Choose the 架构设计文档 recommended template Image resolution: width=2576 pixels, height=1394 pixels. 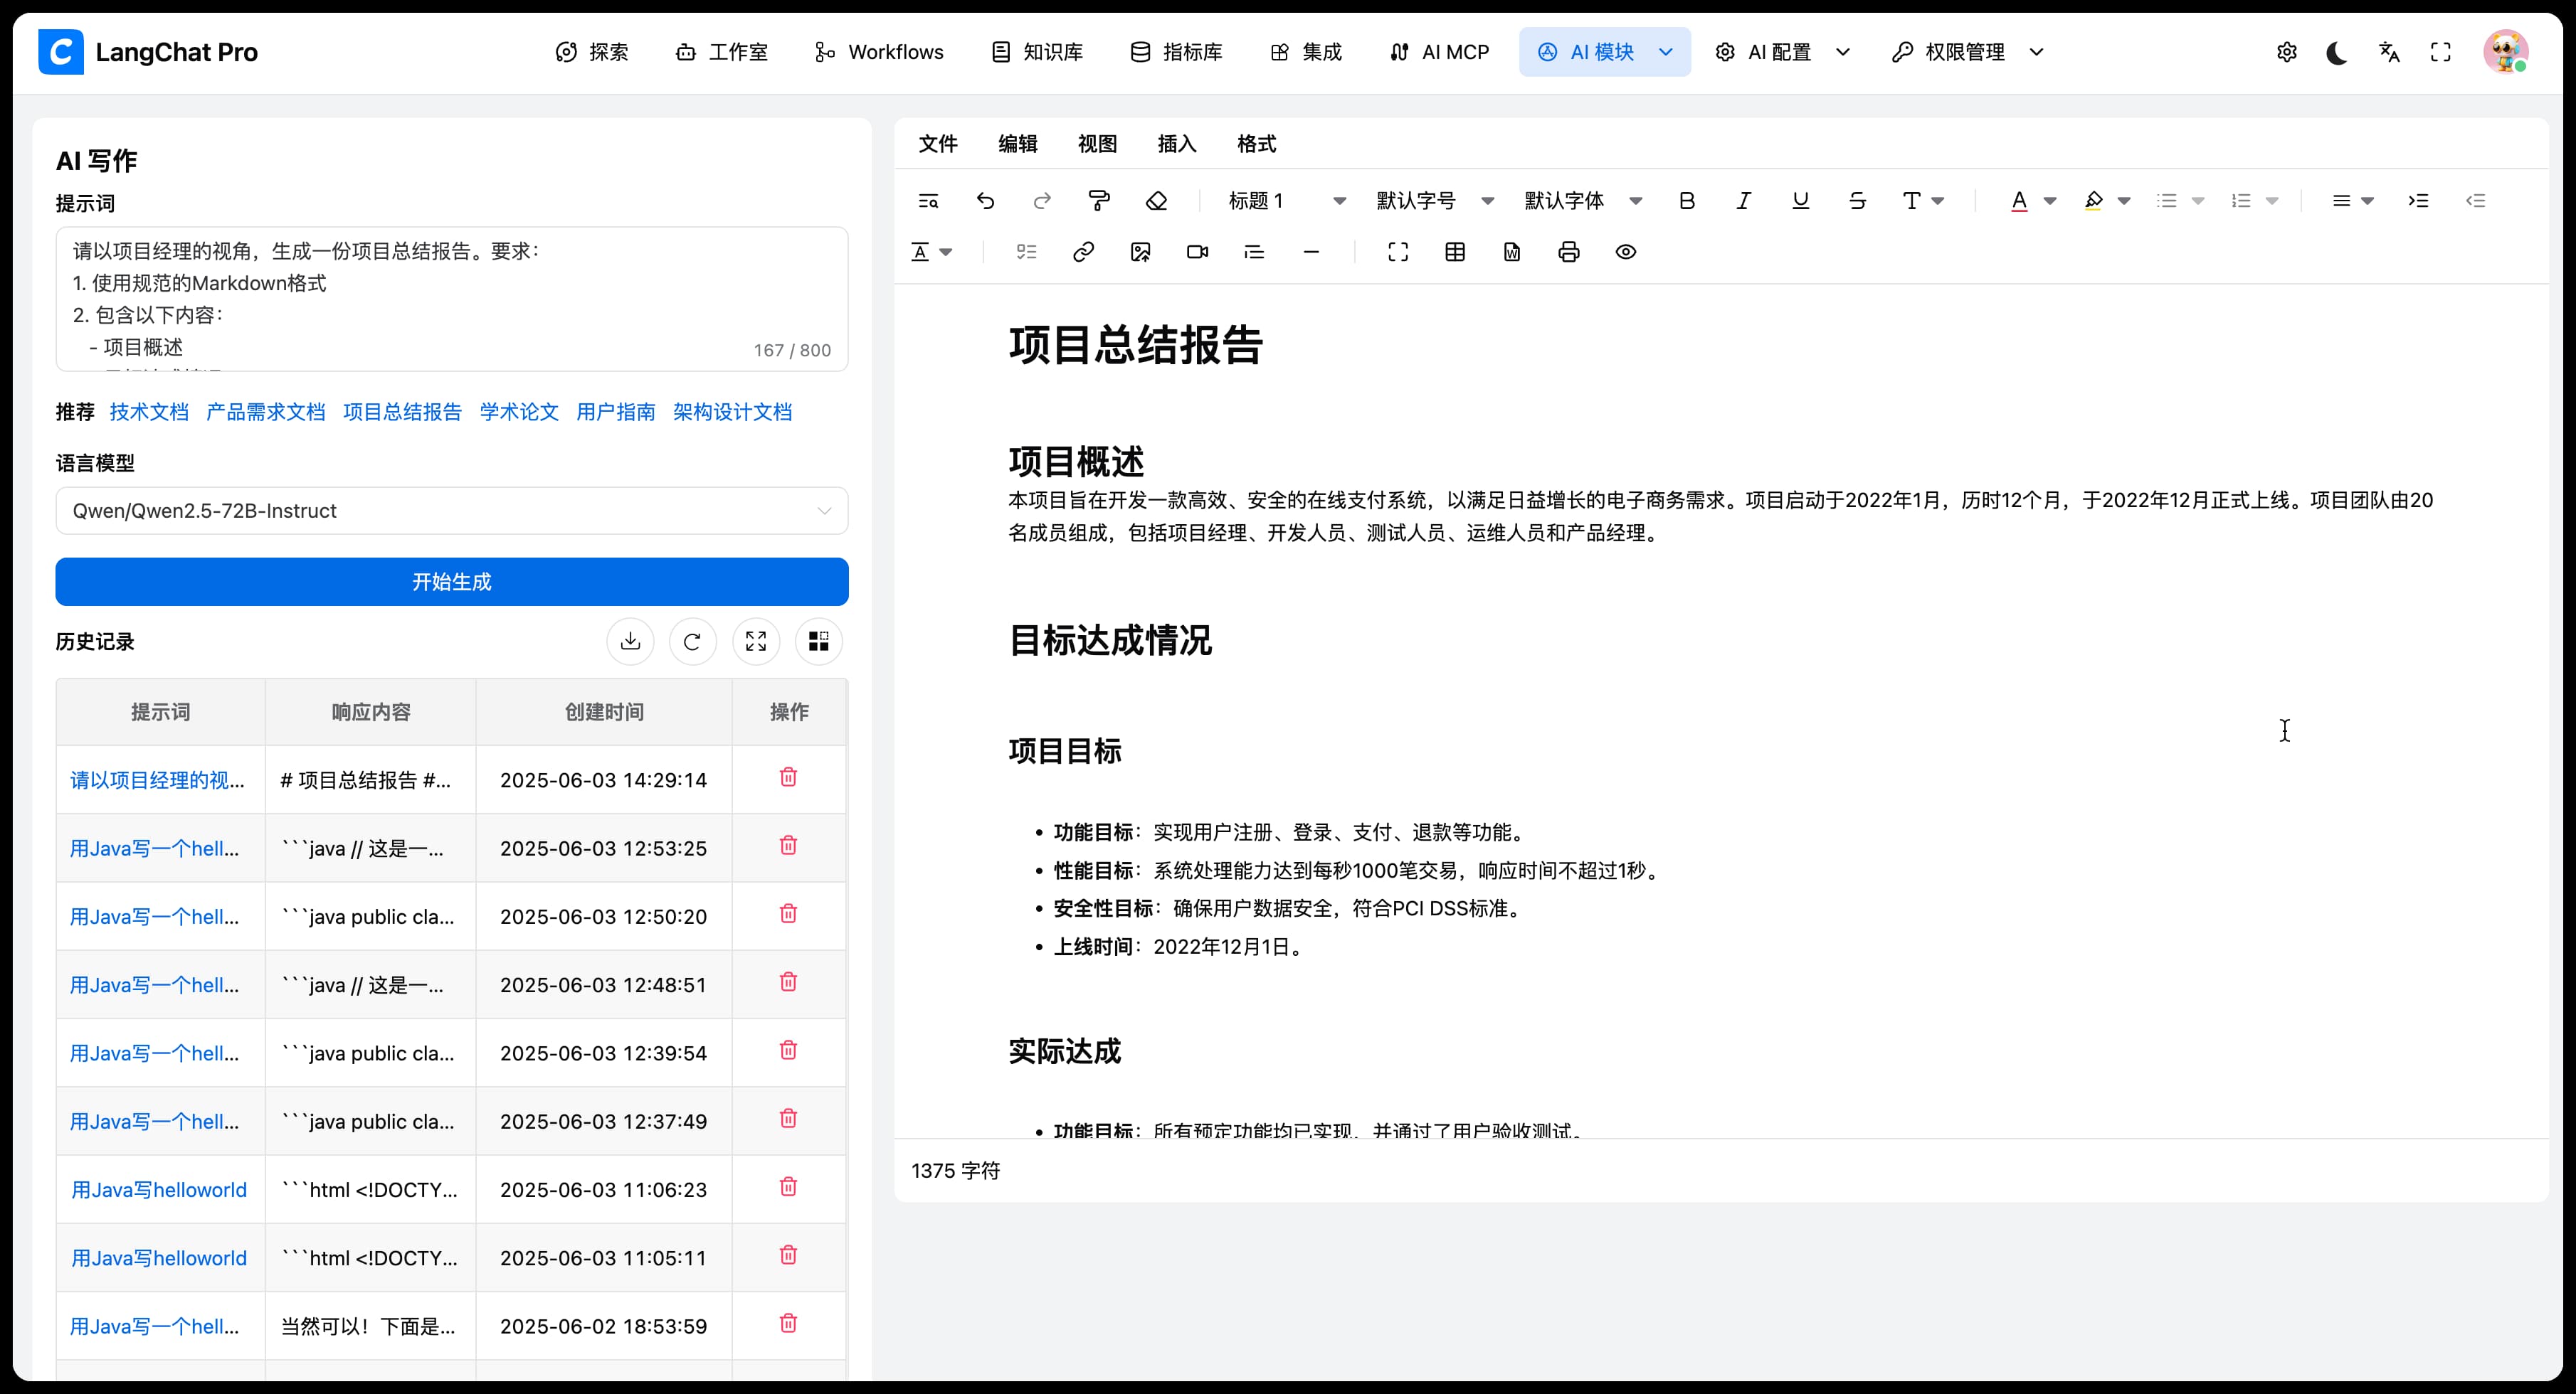732,412
